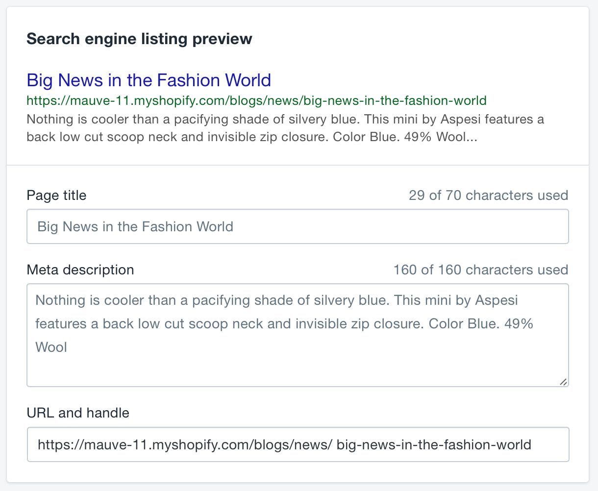Click inside the Meta description text area
This screenshot has height=491, width=598.
298,335
